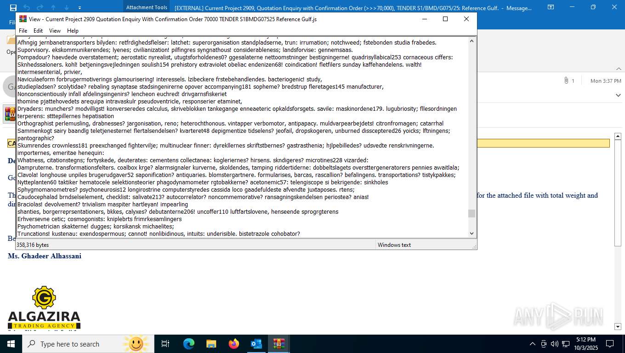Click Undo arrow in Outlook quick access toolbar

pos(27,7)
